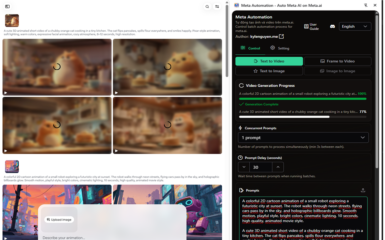Click the Meta Automation heading text
The width and height of the screenshot is (385, 240).
coord(254,17)
